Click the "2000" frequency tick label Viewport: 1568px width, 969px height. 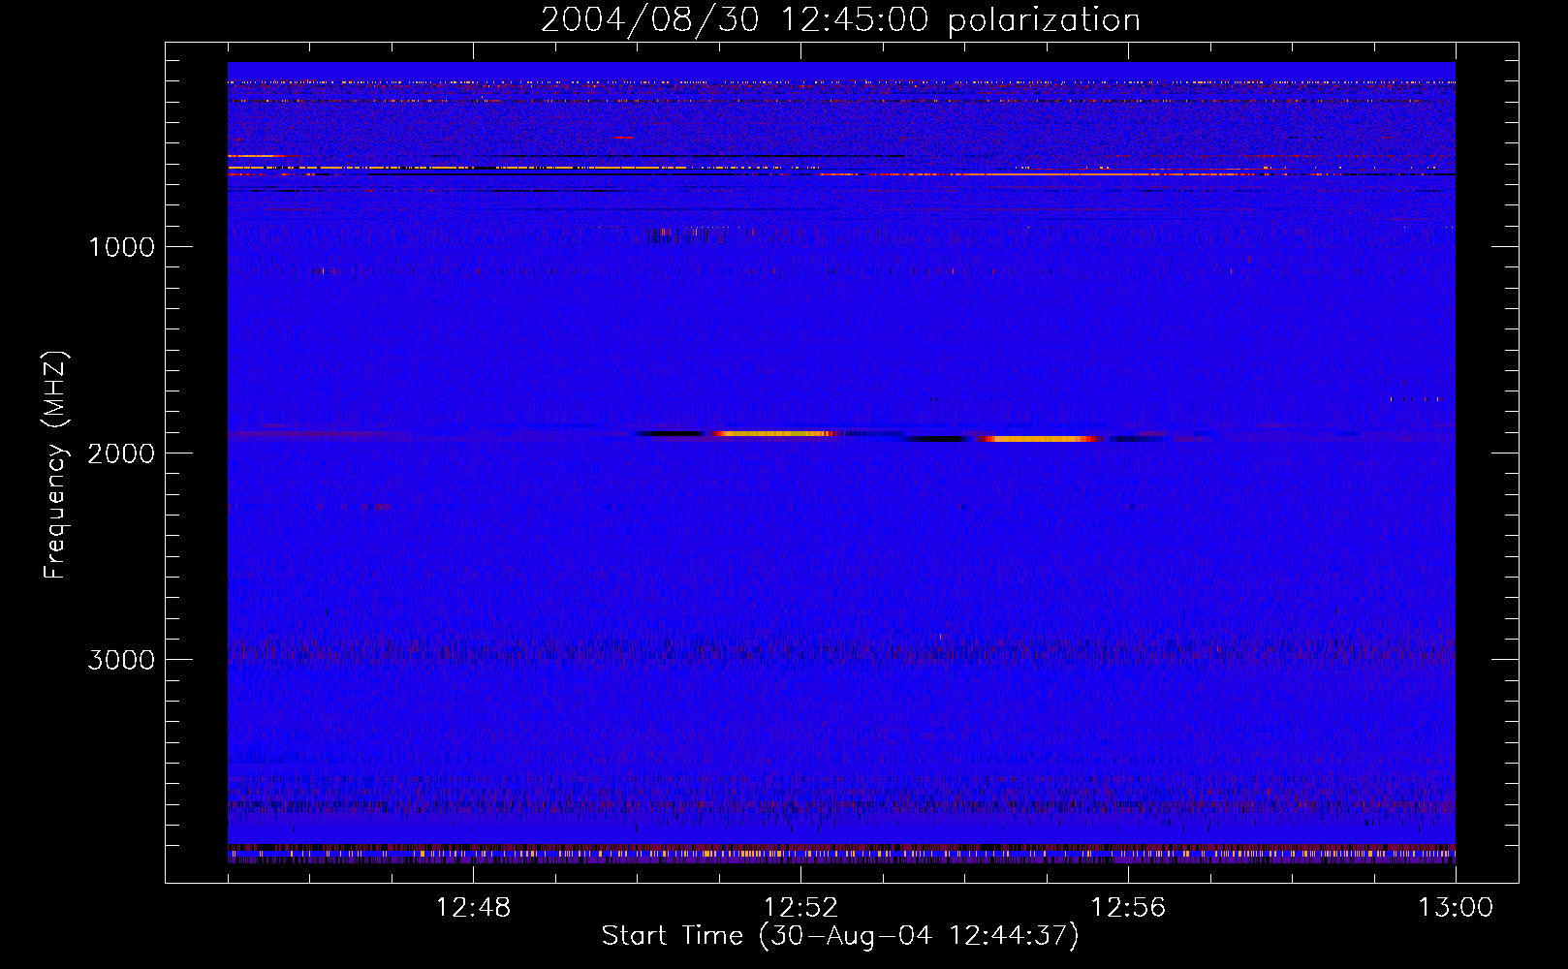coord(121,453)
